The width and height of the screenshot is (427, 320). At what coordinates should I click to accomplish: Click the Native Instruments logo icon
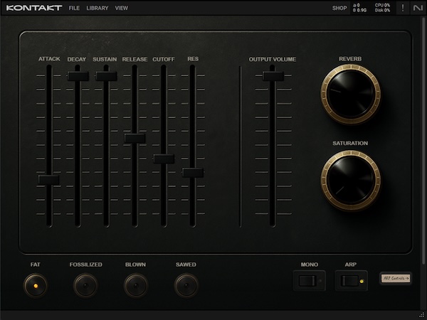(418, 8)
